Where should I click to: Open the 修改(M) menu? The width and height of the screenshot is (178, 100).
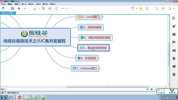pyautogui.click(x=31, y=4)
